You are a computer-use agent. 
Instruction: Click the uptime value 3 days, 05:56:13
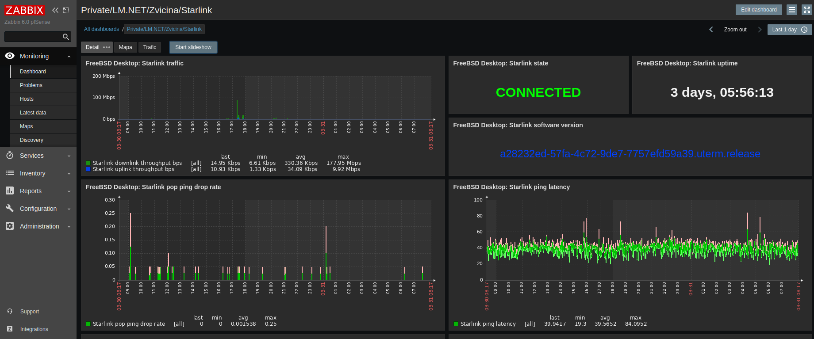click(x=722, y=92)
